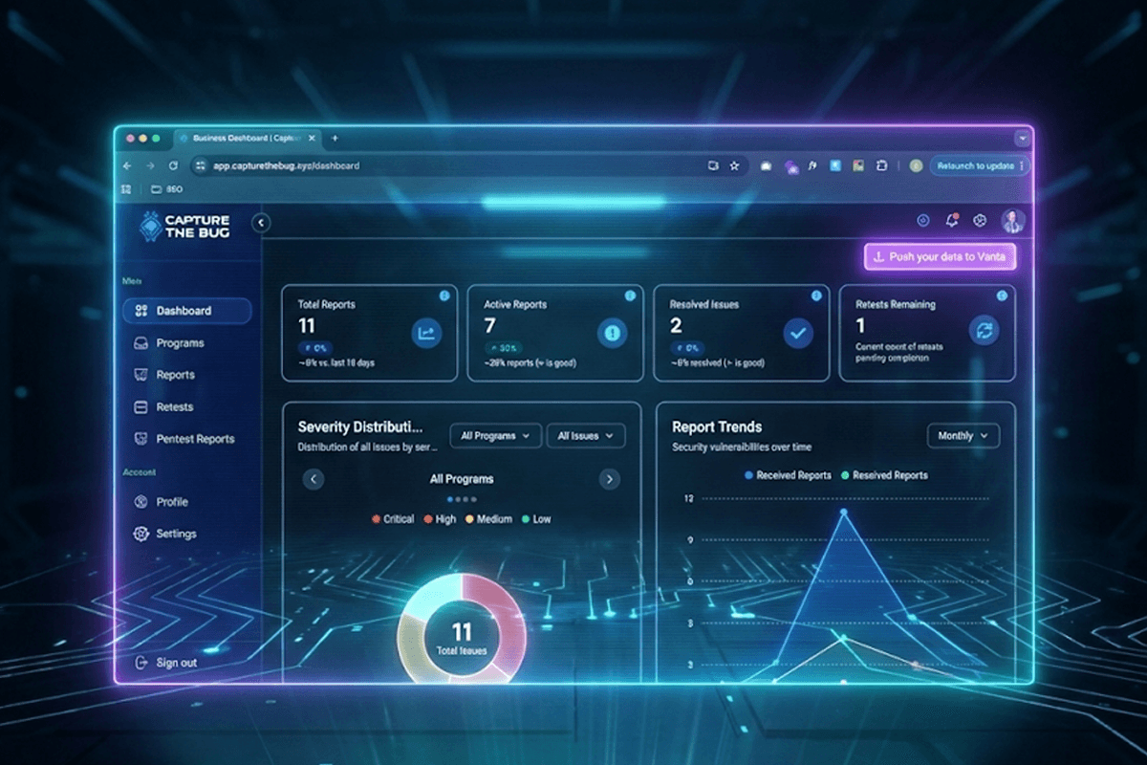
Task: Click Push your data to Vanta button
Action: coord(940,257)
